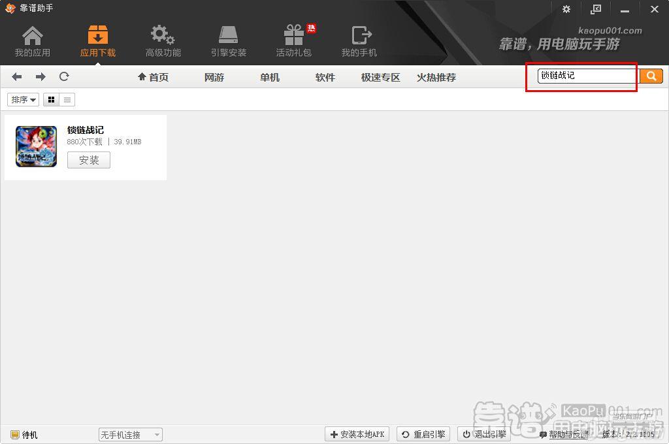Open the 我的手机 phone section
This screenshot has height=444, width=669.
[x=359, y=42]
